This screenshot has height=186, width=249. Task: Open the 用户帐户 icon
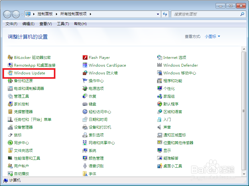(10, 166)
